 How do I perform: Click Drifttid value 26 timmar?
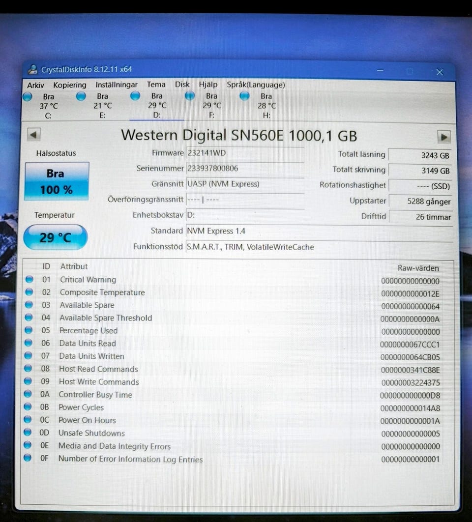[x=421, y=217]
